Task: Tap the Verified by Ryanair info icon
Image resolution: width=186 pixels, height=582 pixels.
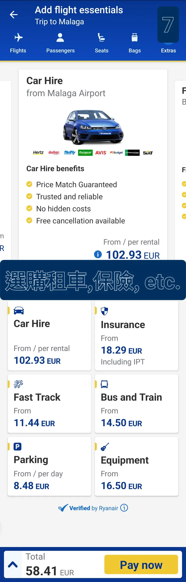Action: 124,508
